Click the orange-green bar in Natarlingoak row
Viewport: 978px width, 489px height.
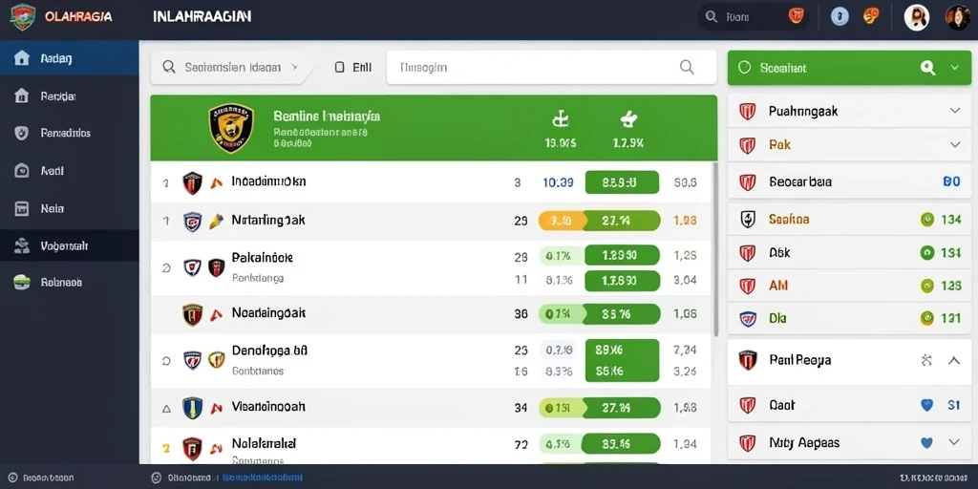599,221
